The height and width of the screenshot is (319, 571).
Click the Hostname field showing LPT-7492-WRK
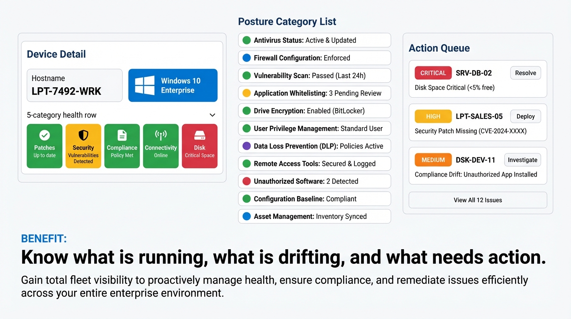[x=74, y=85]
